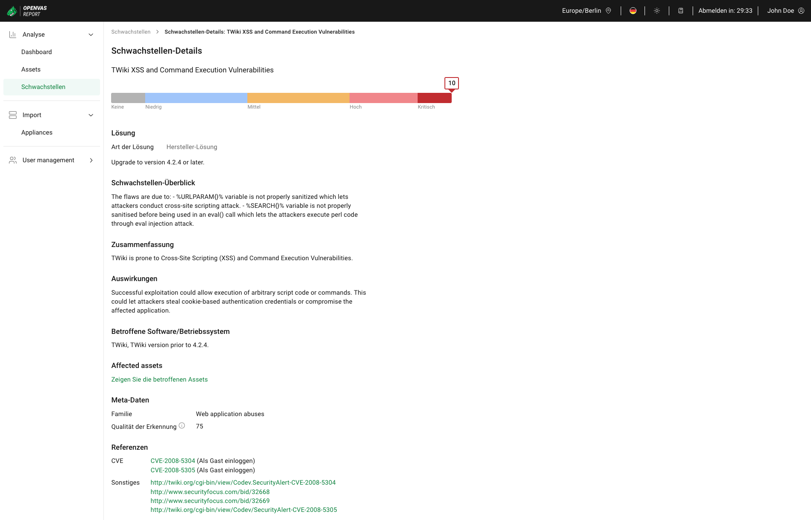Click the dark red Kritisch segment

click(x=435, y=98)
